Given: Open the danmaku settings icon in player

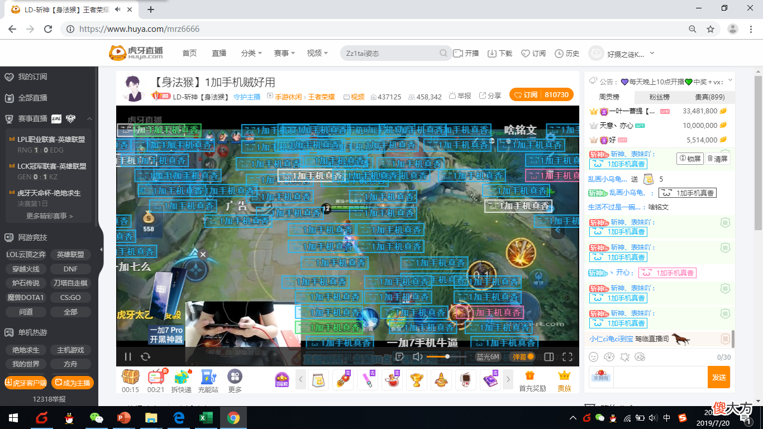Looking at the screenshot, I should (x=399, y=356).
